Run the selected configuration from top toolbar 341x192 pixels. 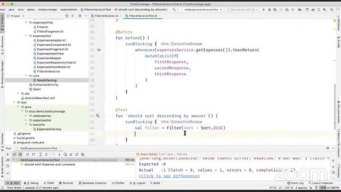coord(264,10)
